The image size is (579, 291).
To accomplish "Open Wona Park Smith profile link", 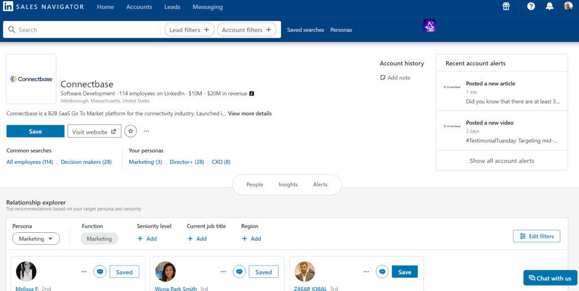I will [176, 288].
